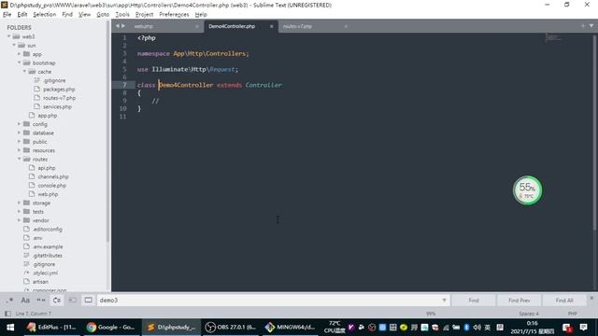The height and width of the screenshot is (336, 598).
Task: Click the Find All button
Action: point(564,301)
